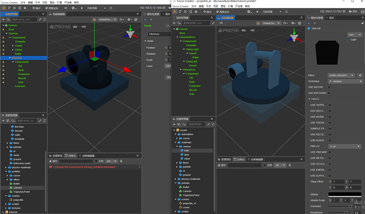Enable the USE VERTE... checkbox
This screenshot has width=365, height=214.
(x=330, y=105)
